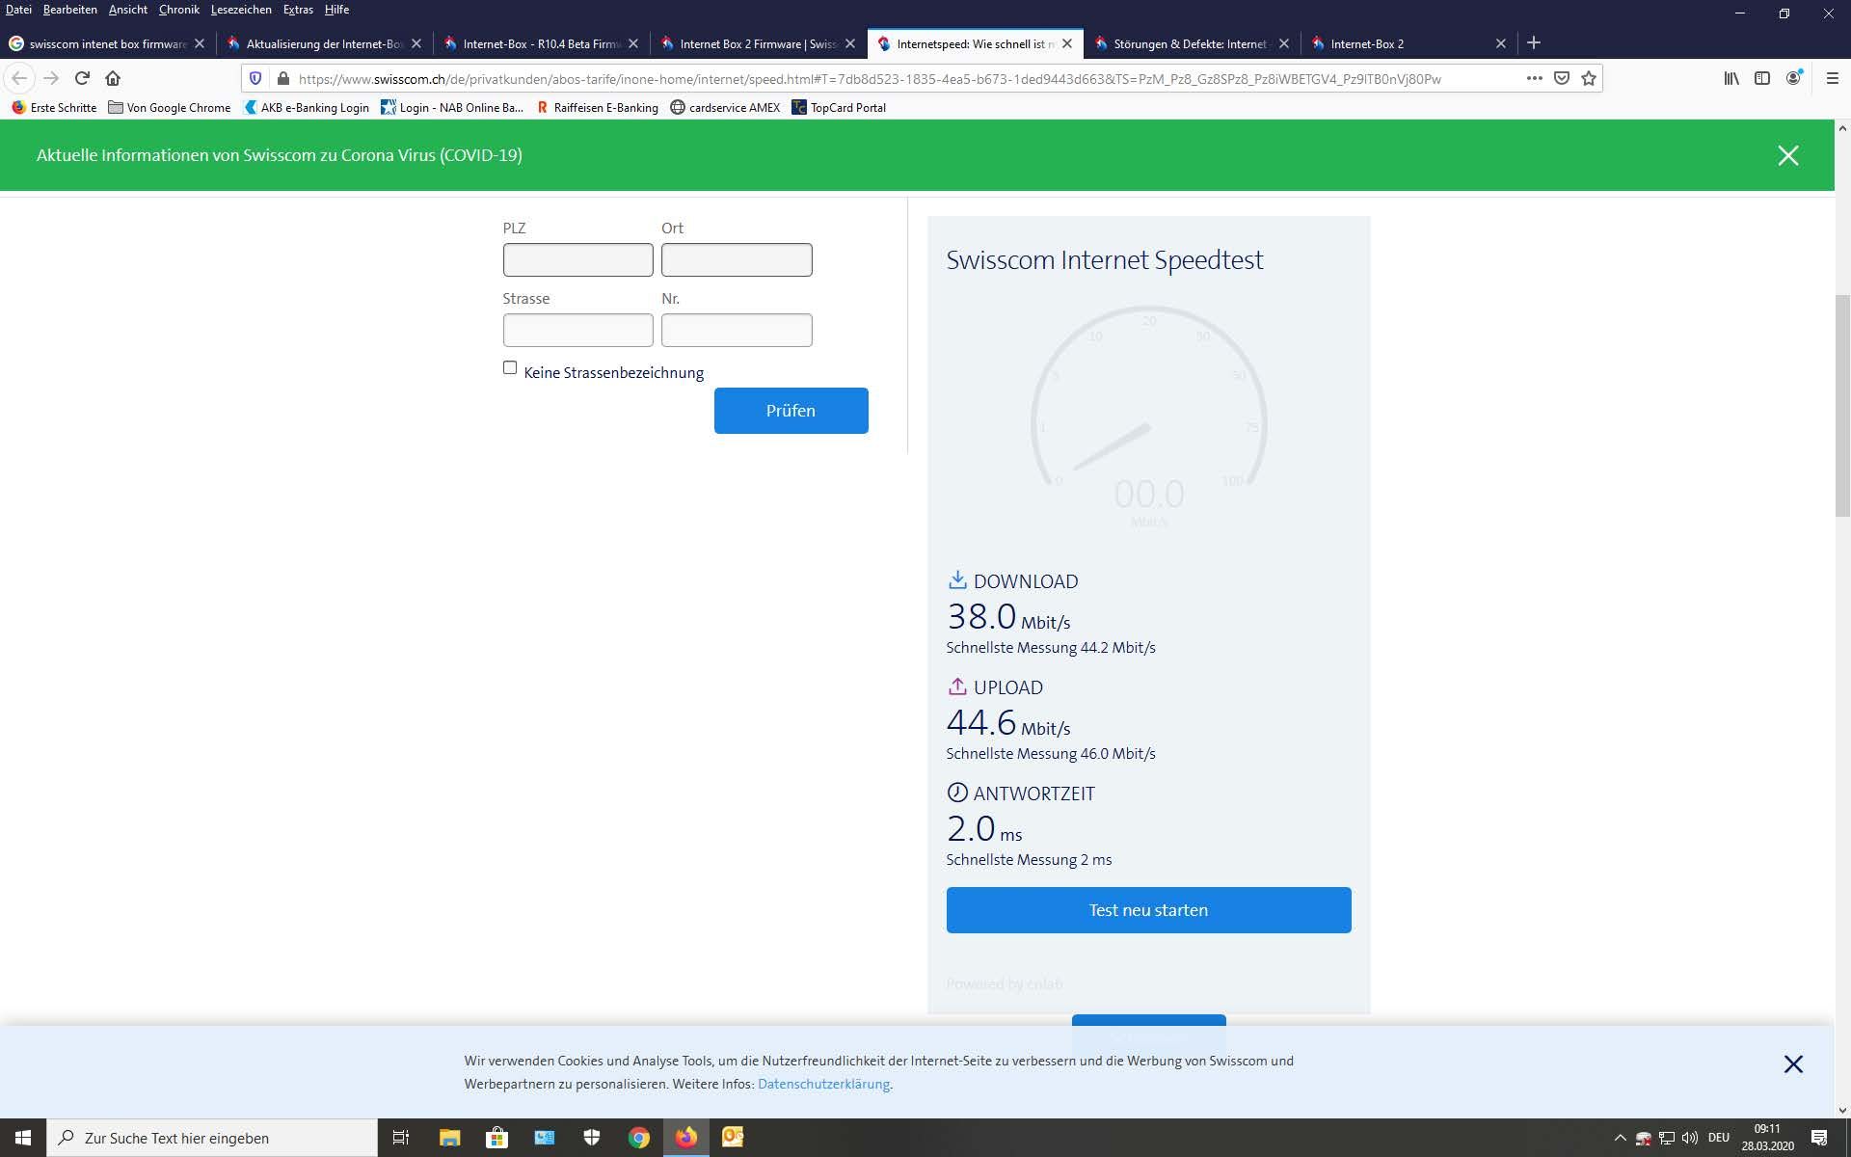This screenshot has width=1851, height=1157.
Task: Open Firefox account icon
Action: tap(1793, 78)
